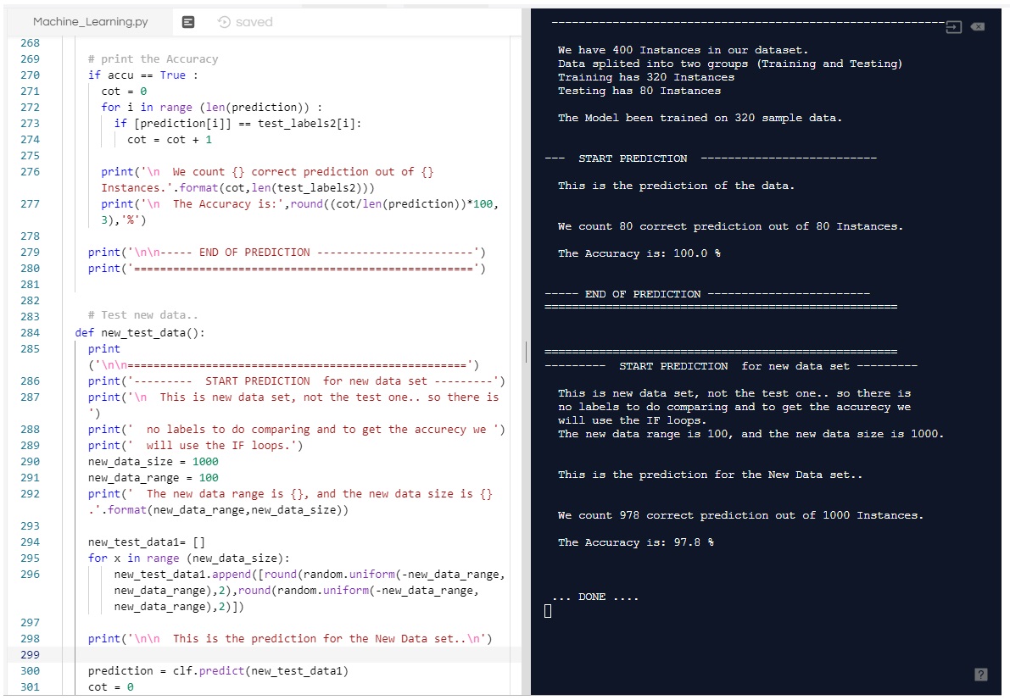Viewport: 1010px width, 700px height.
Task: Click 'new_test_data1.append' on line 296
Action: point(182,575)
